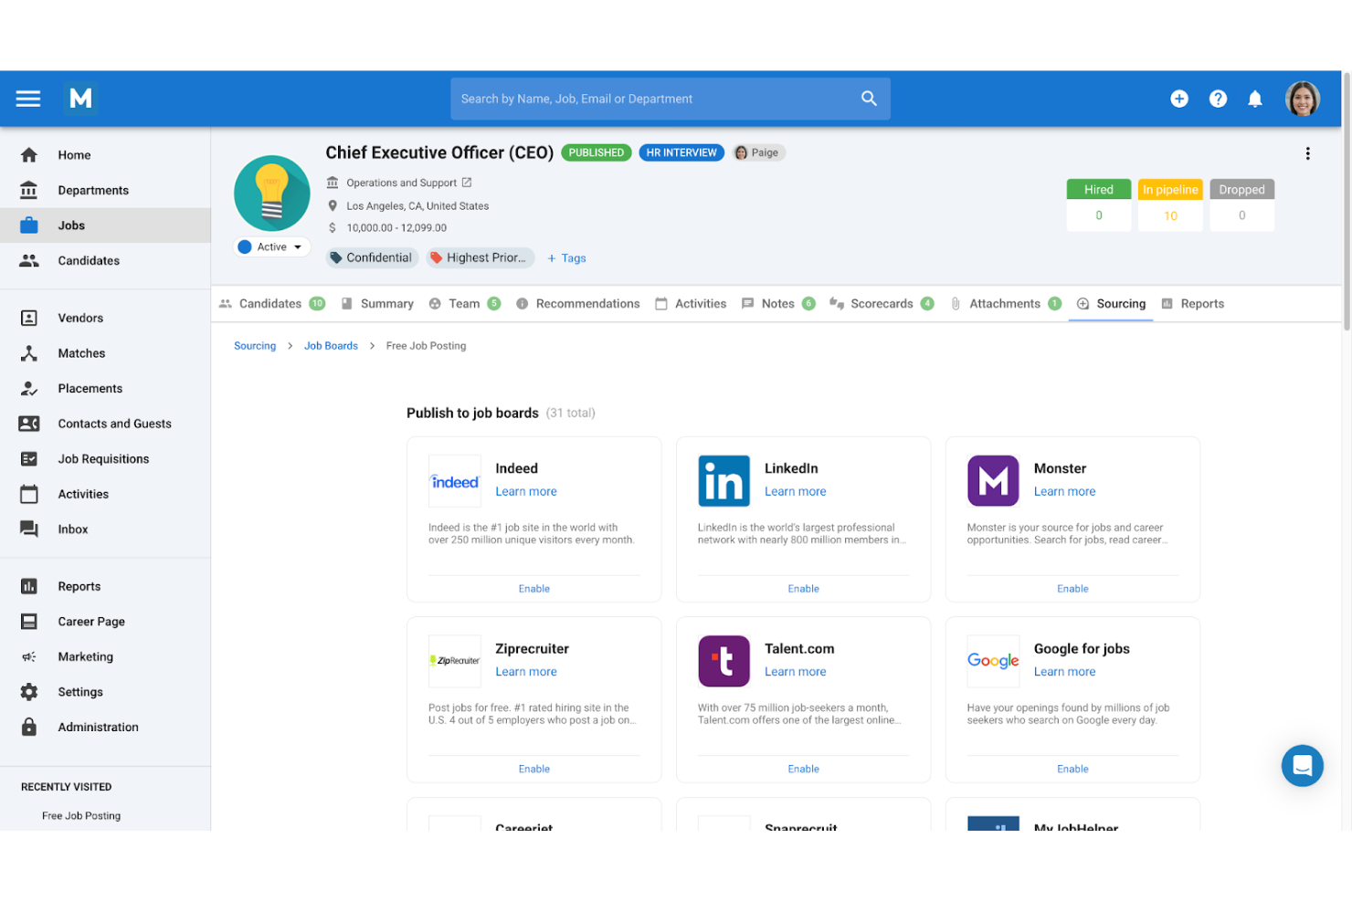Image resolution: width=1352 pixels, height=901 pixels.
Task: Click the Confidential tag
Action: pyautogui.click(x=372, y=257)
